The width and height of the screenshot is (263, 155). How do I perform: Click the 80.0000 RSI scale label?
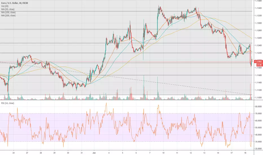click(x=259, y=107)
